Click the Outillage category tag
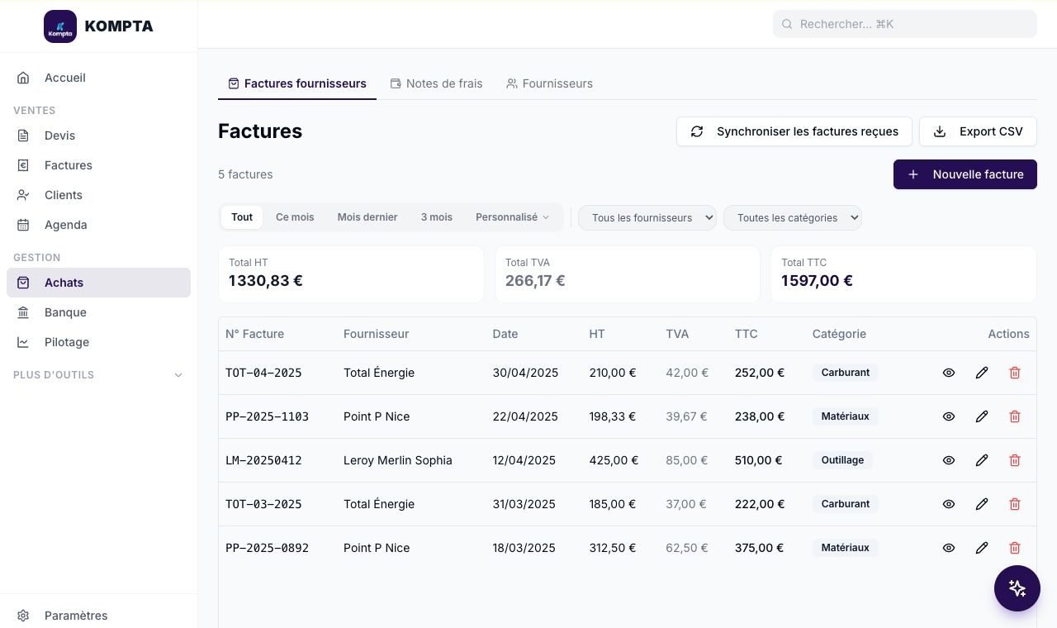The height and width of the screenshot is (628, 1057). pos(842,460)
